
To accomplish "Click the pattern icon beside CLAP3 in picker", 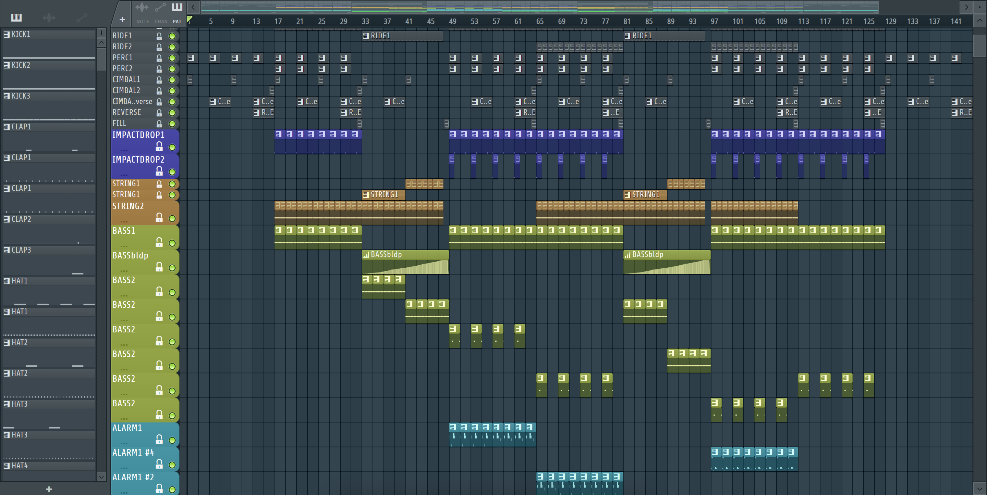I will [x=7, y=250].
